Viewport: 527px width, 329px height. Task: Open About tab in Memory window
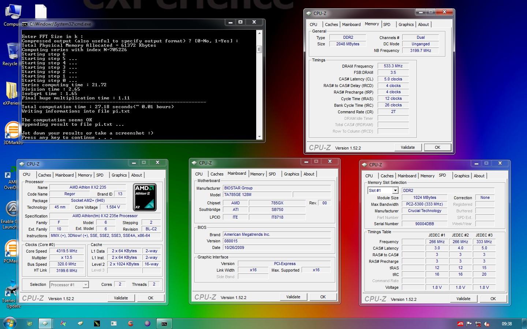coord(423,24)
